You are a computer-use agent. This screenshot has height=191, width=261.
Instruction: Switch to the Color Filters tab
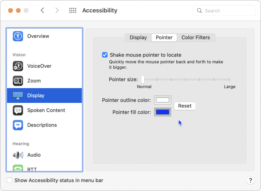pos(196,37)
